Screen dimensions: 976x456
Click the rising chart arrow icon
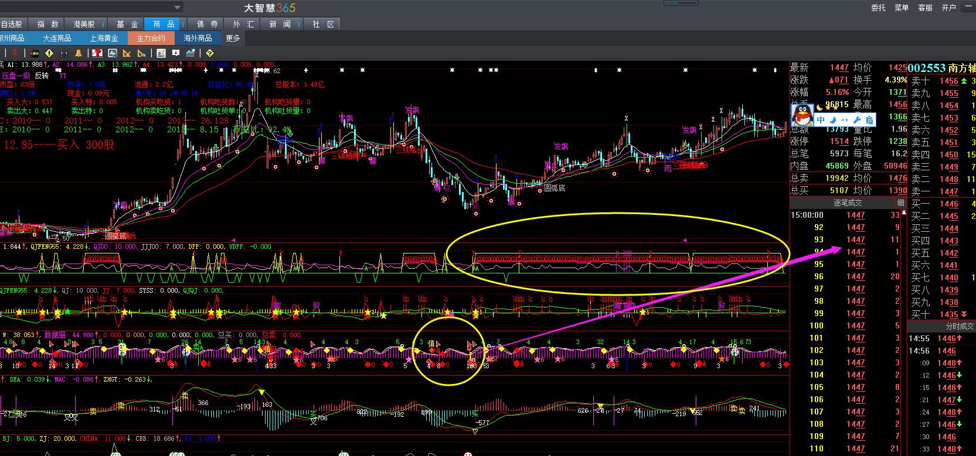pyautogui.click(x=191, y=53)
